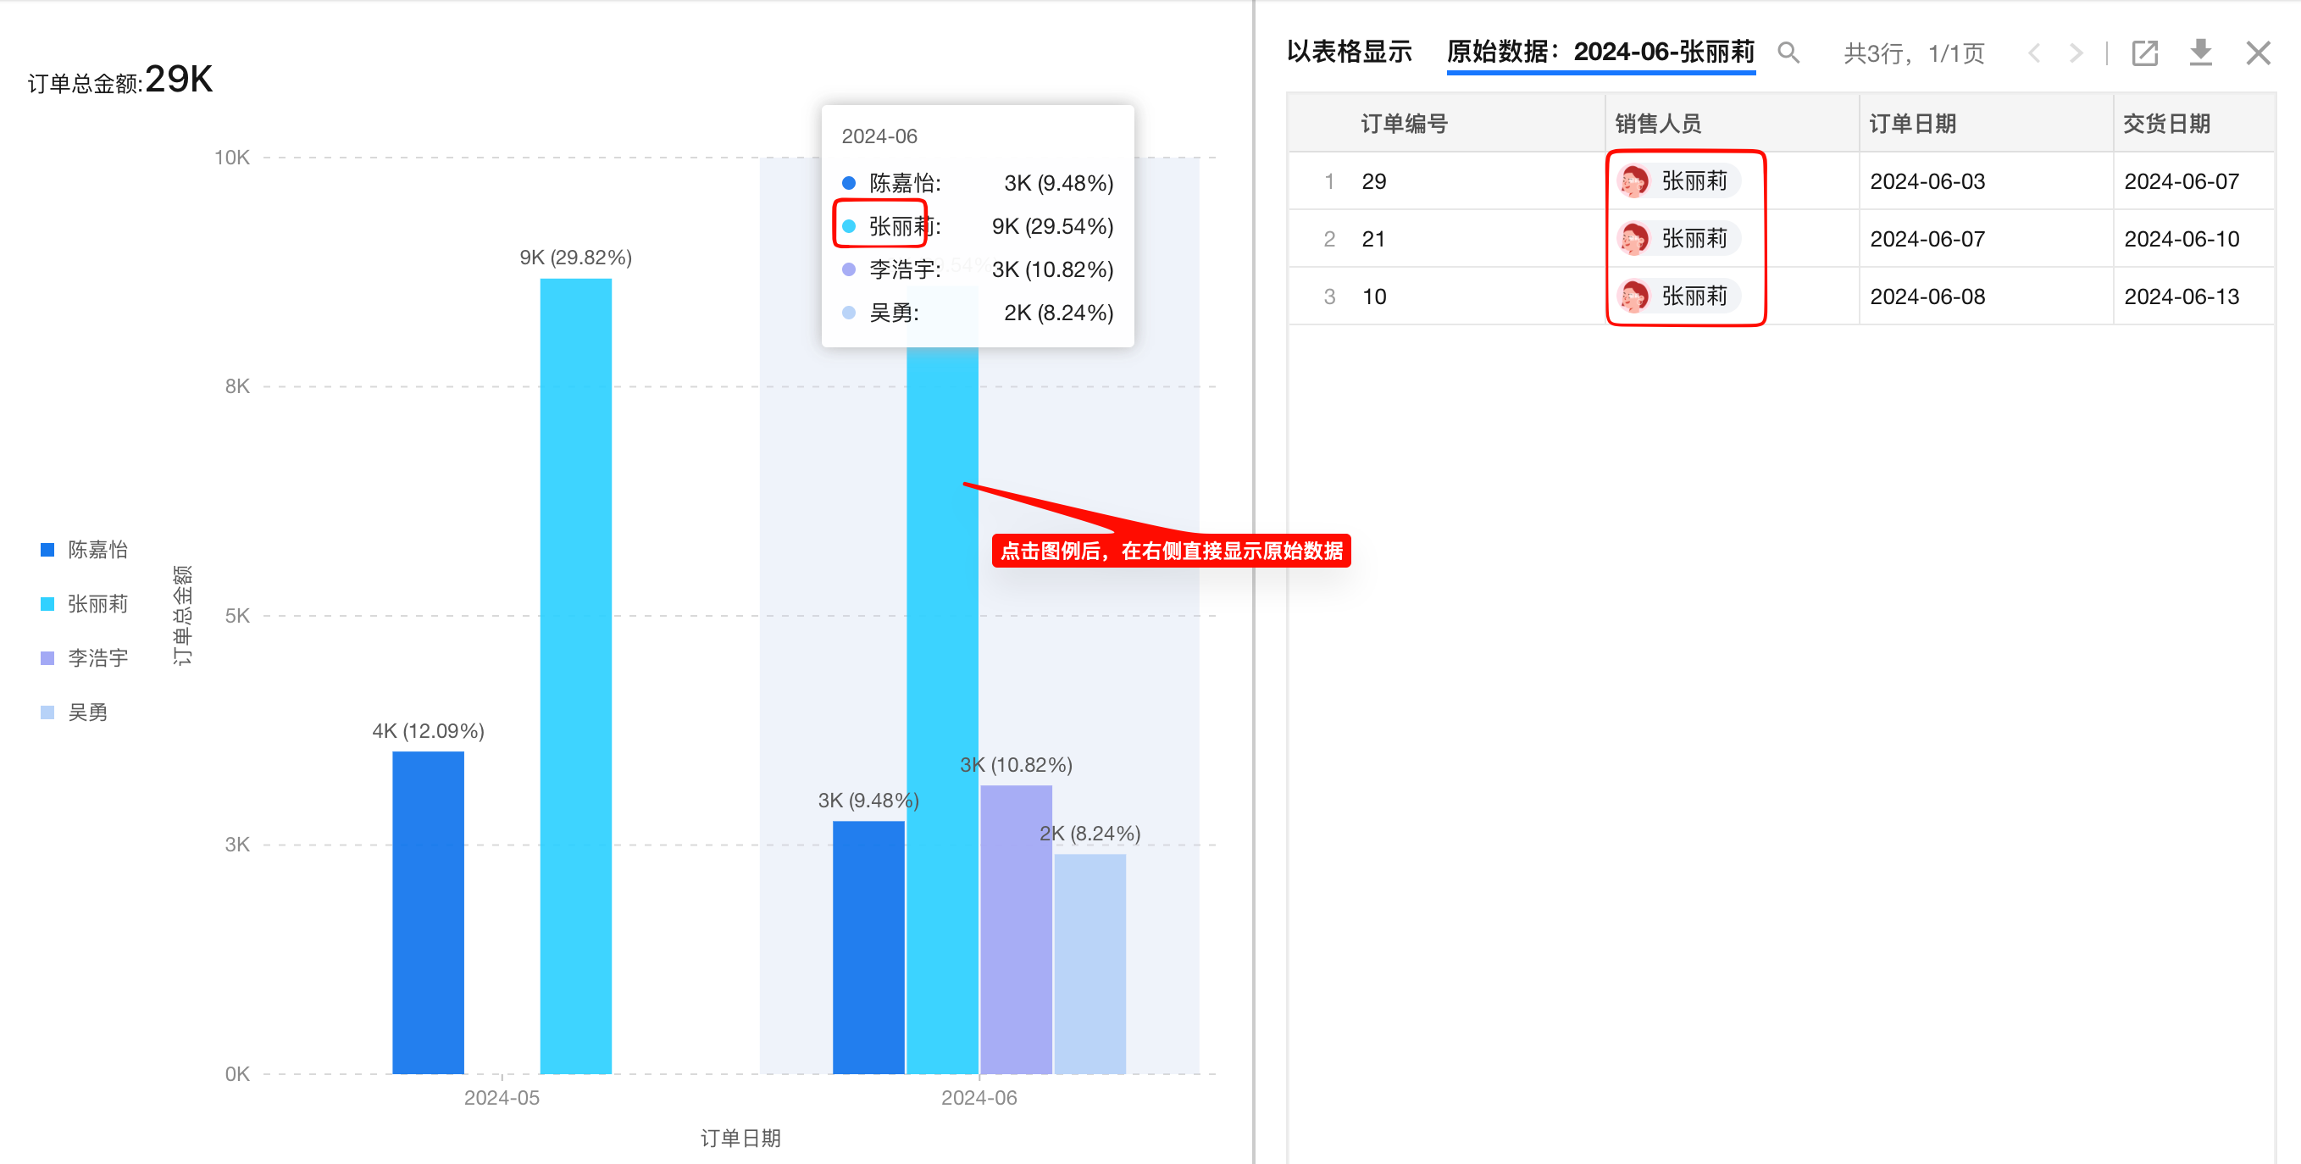The image size is (2301, 1164).
Task: Go to previous page arrow
Action: (x=2034, y=53)
